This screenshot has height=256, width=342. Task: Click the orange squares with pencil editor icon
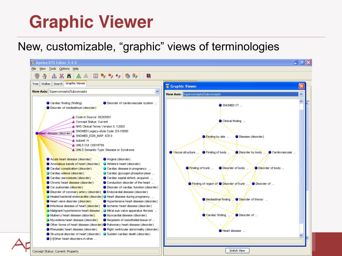(103, 76)
